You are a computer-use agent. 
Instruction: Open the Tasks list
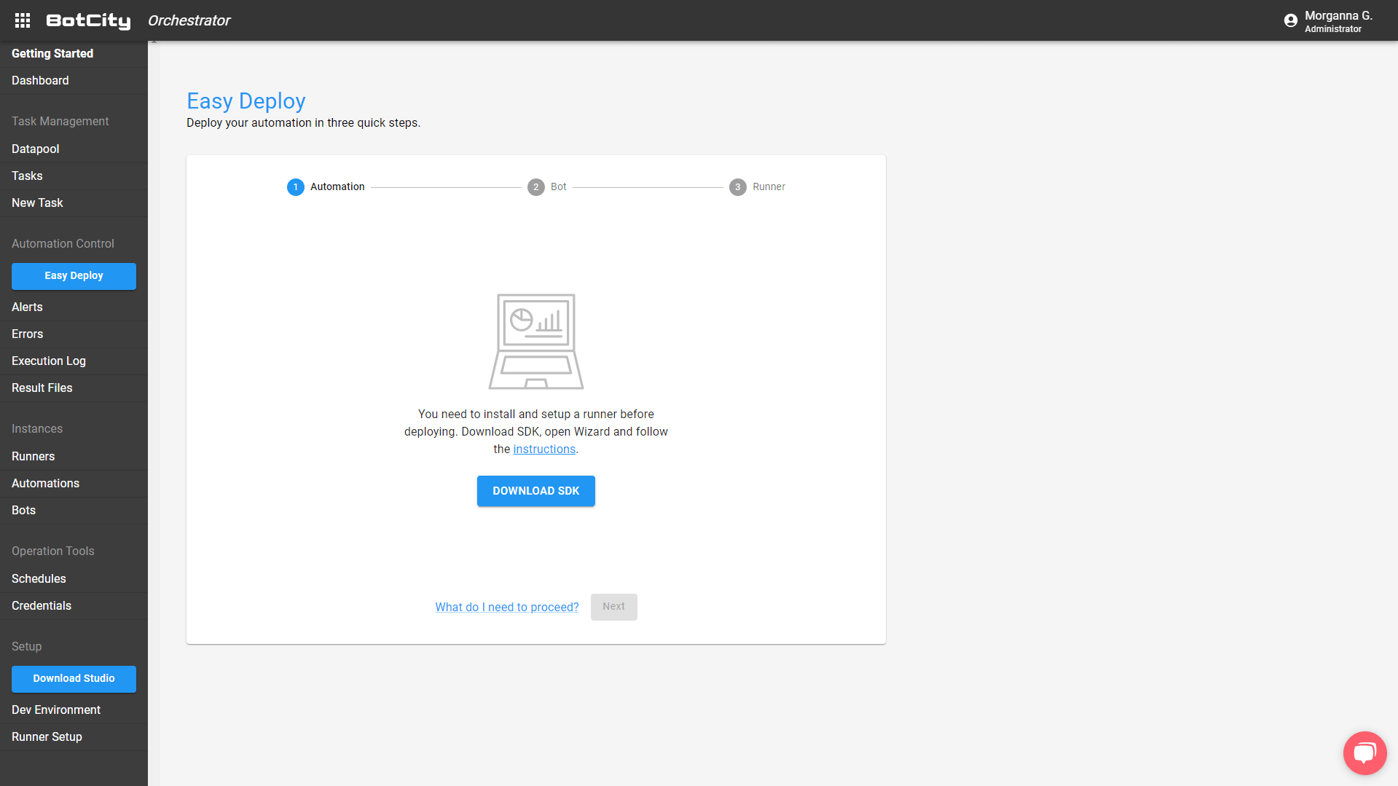pyautogui.click(x=27, y=176)
